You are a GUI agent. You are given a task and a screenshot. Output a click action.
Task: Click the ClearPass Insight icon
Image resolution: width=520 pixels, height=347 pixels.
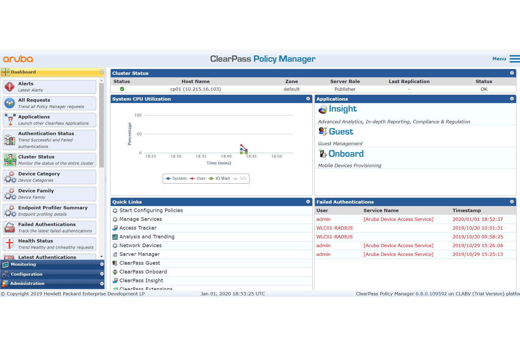click(115, 281)
